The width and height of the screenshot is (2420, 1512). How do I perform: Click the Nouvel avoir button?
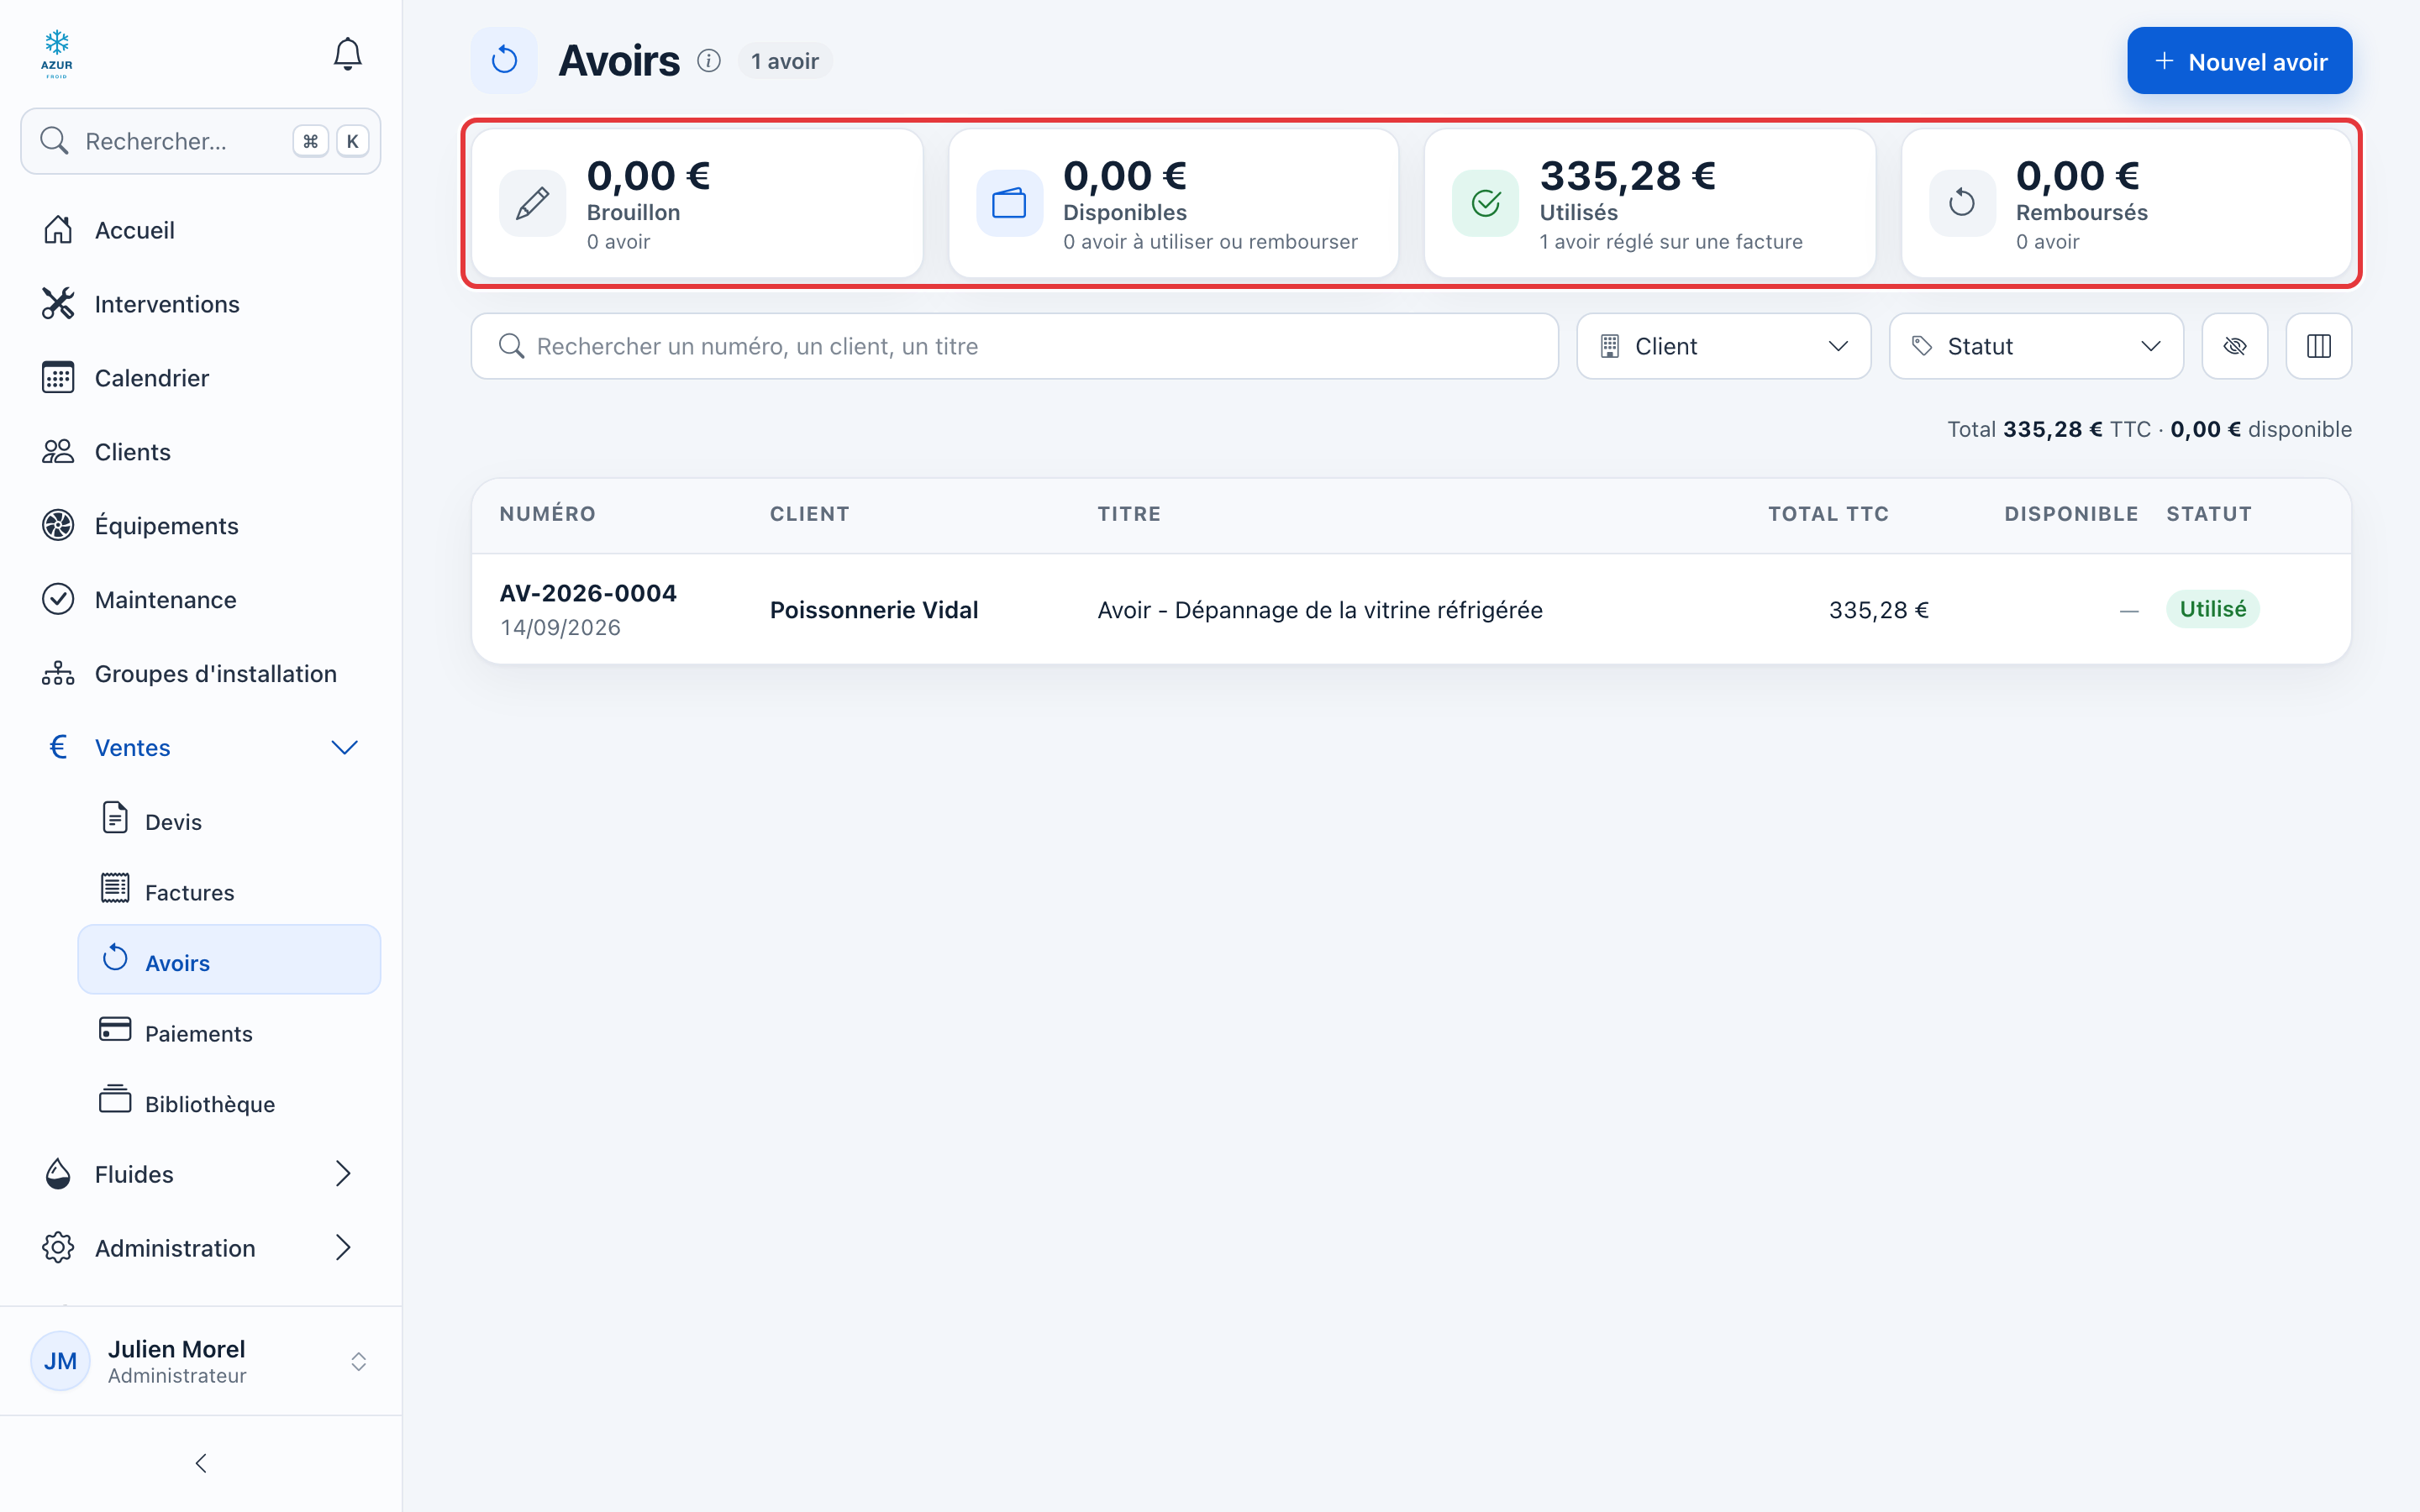tap(2239, 61)
